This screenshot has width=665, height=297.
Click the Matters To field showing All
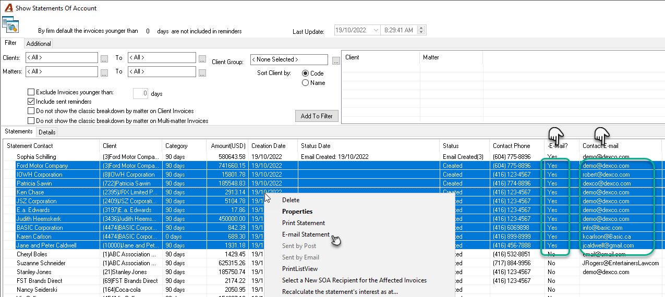click(162, 71)
